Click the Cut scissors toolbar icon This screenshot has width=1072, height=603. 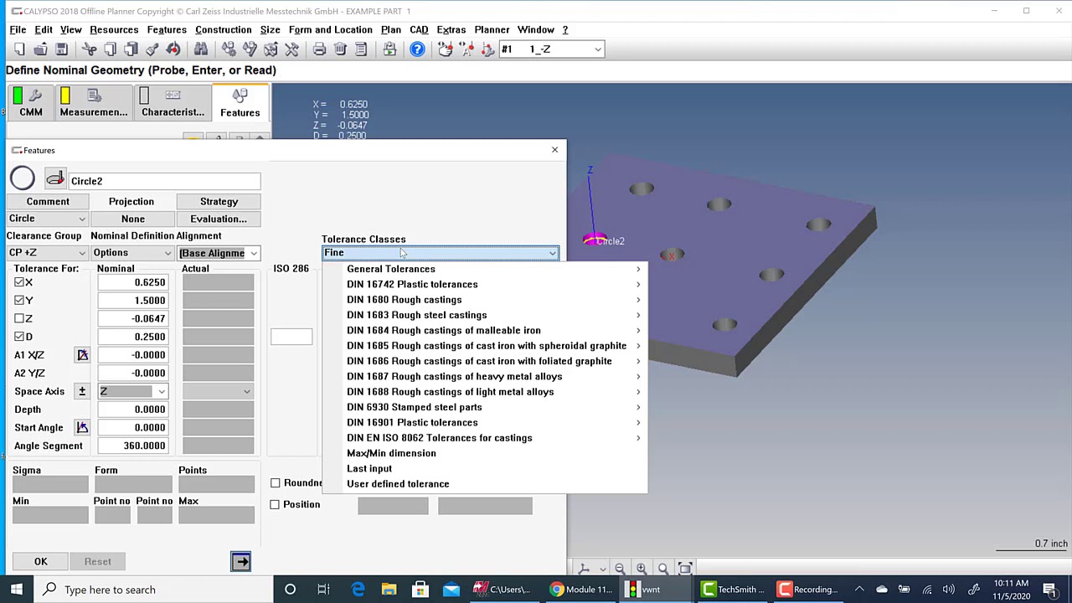[90, 49]
